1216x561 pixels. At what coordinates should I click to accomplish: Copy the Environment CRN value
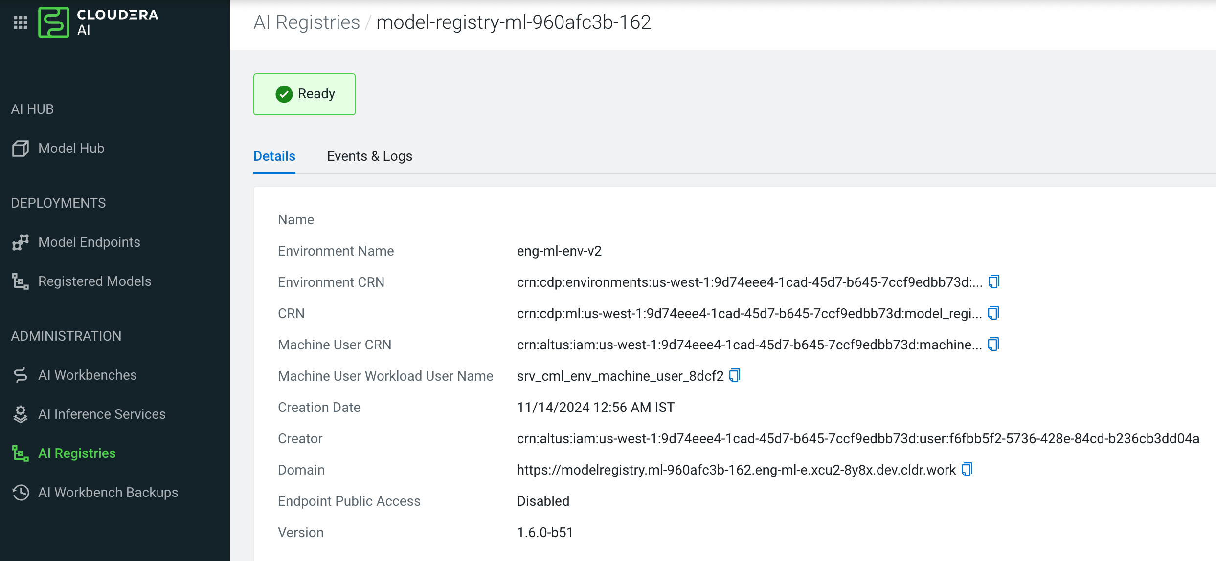(993, 282)
